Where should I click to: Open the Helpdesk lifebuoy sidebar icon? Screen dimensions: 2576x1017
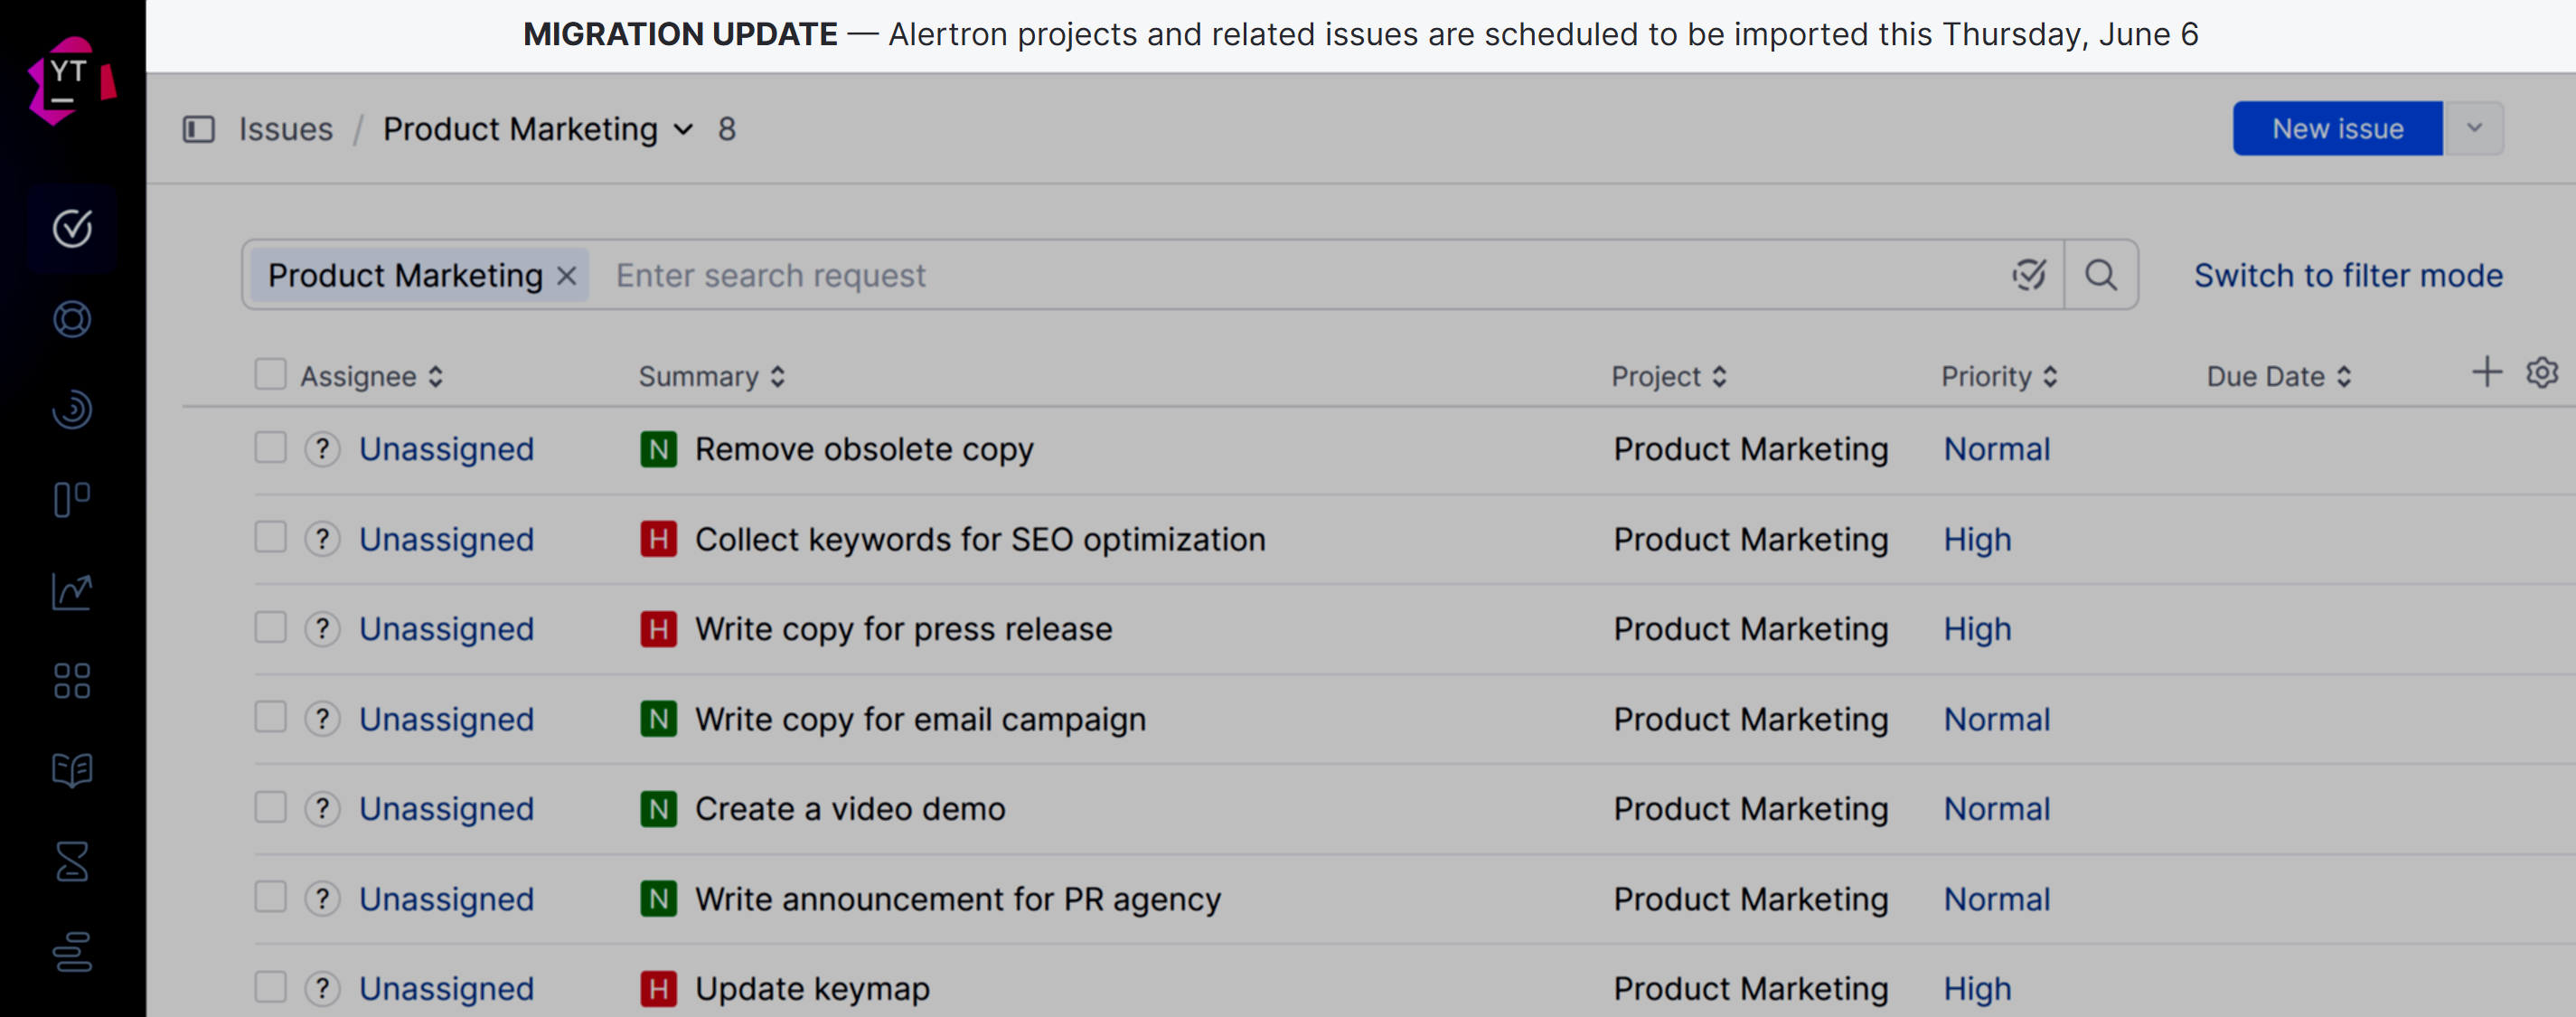click(72, 319)
